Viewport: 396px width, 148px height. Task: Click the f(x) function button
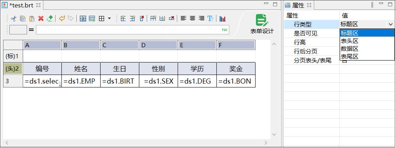[x=225, y=30]
